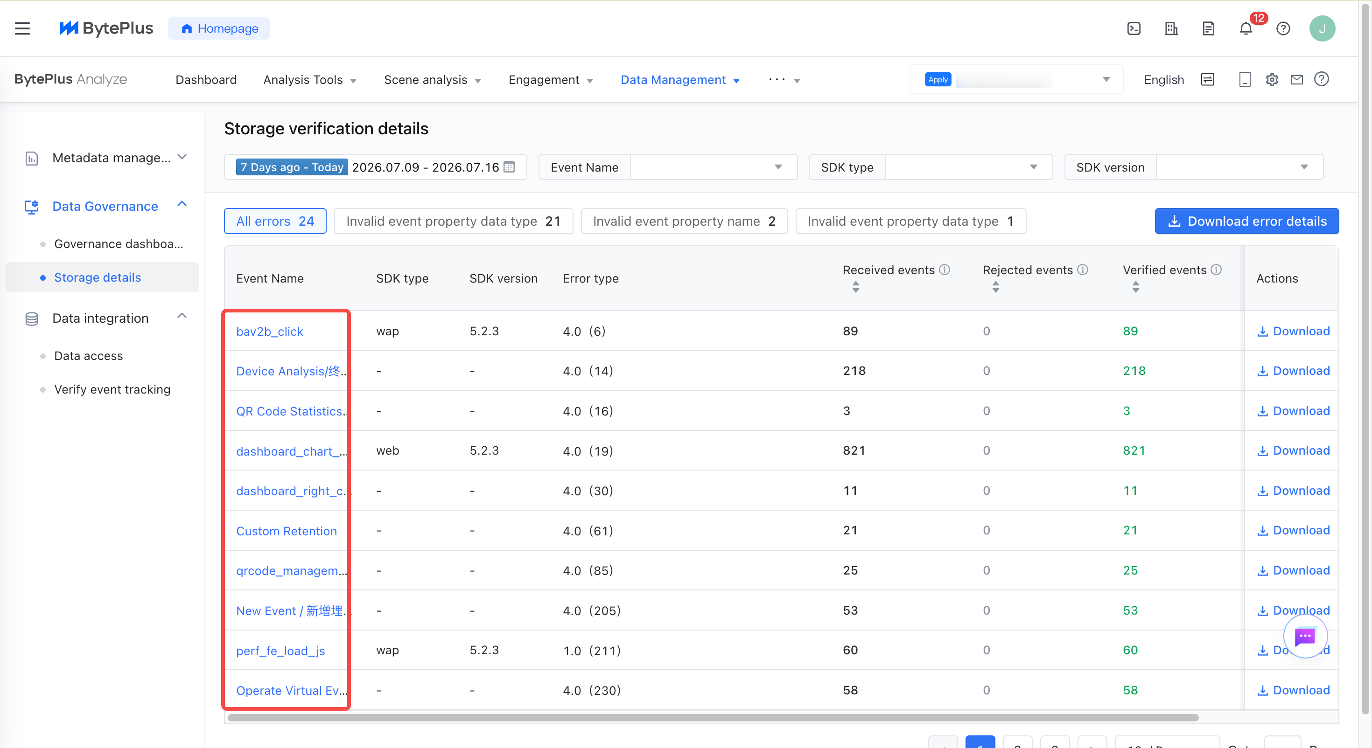Open the hamburger navigation menu

[x=22, y=28]
